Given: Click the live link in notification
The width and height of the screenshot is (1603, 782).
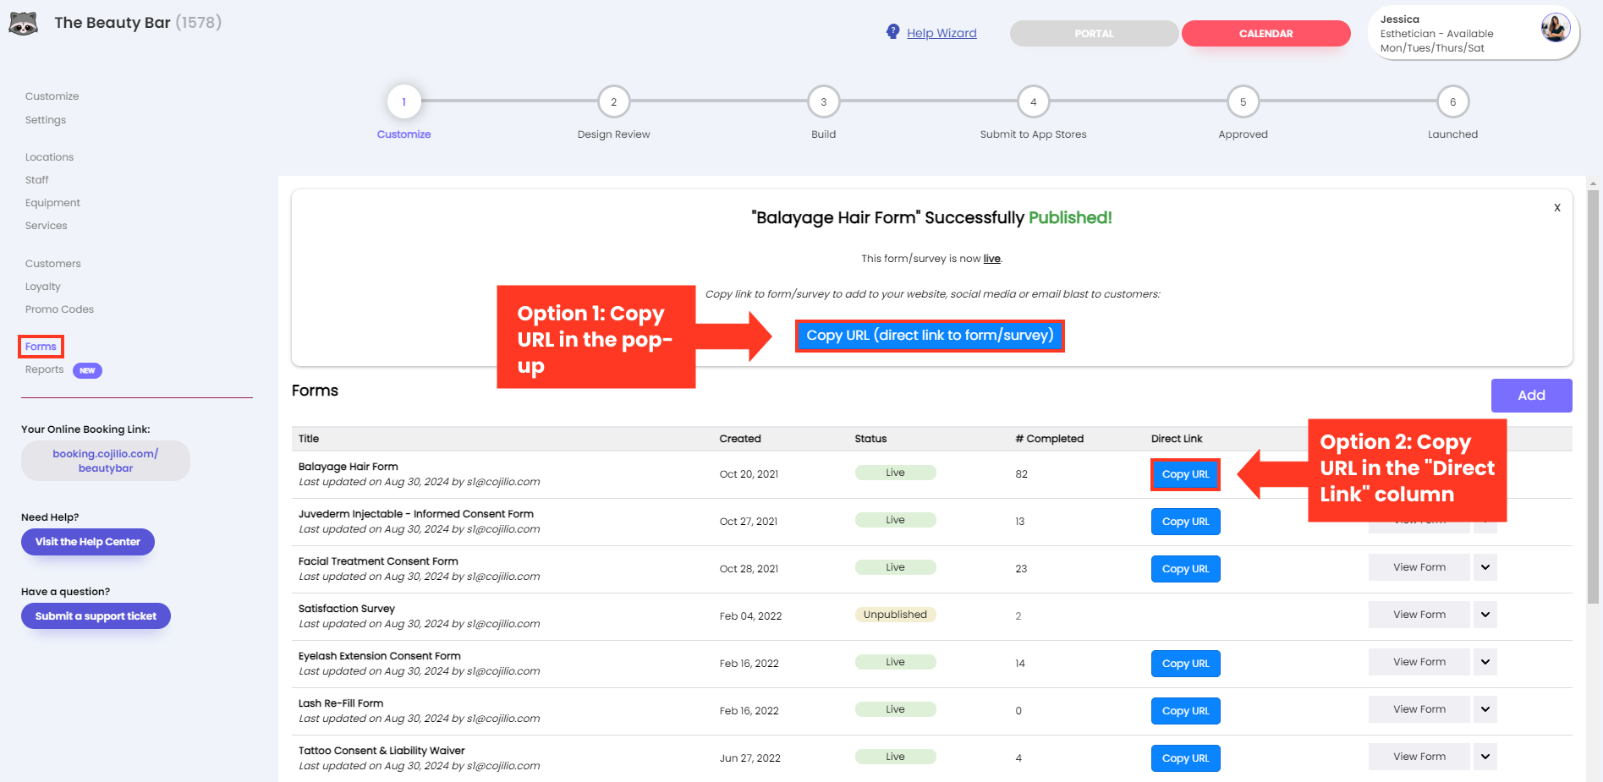Looking at the screenshot, I should point(991,259).
